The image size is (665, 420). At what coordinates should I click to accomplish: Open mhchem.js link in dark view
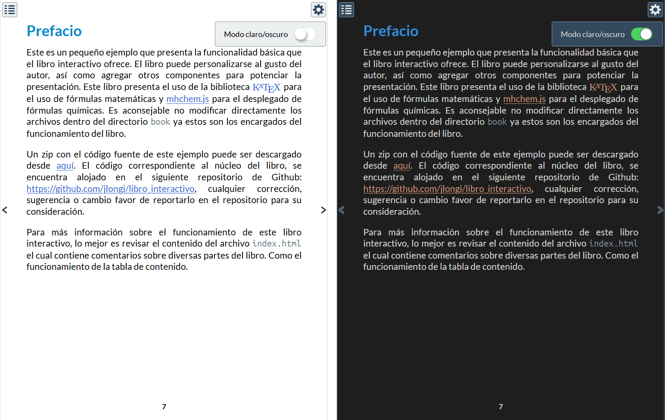[x=524, y=99]
